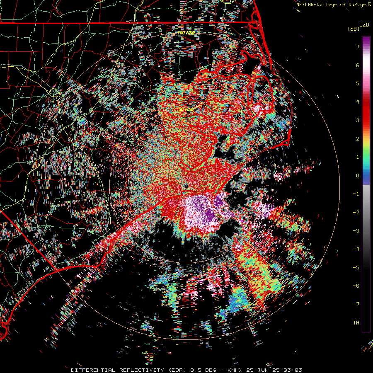
Task: Click the -5 value on color scale
Action: tap(356, 268)
